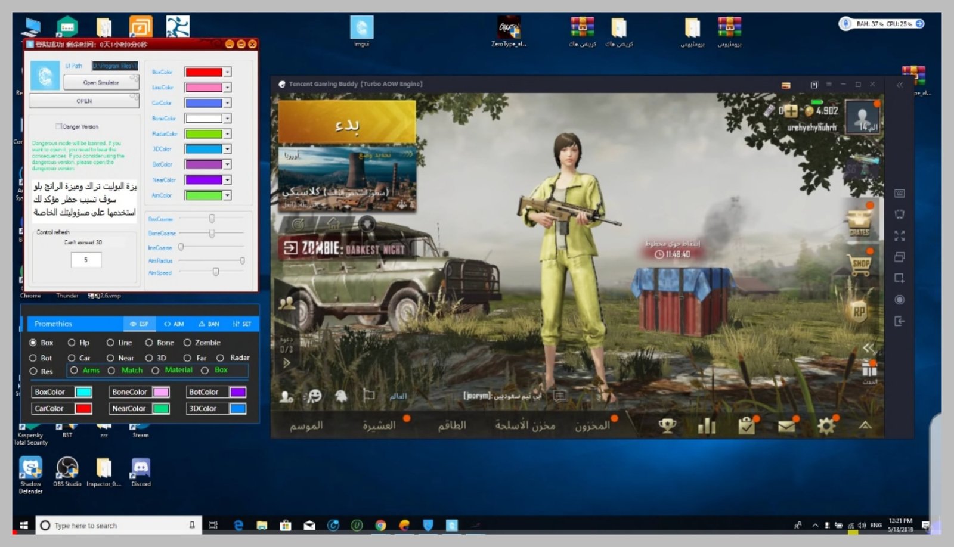
Task: Open the trophy achievements icon
Action: pos(667,425)
